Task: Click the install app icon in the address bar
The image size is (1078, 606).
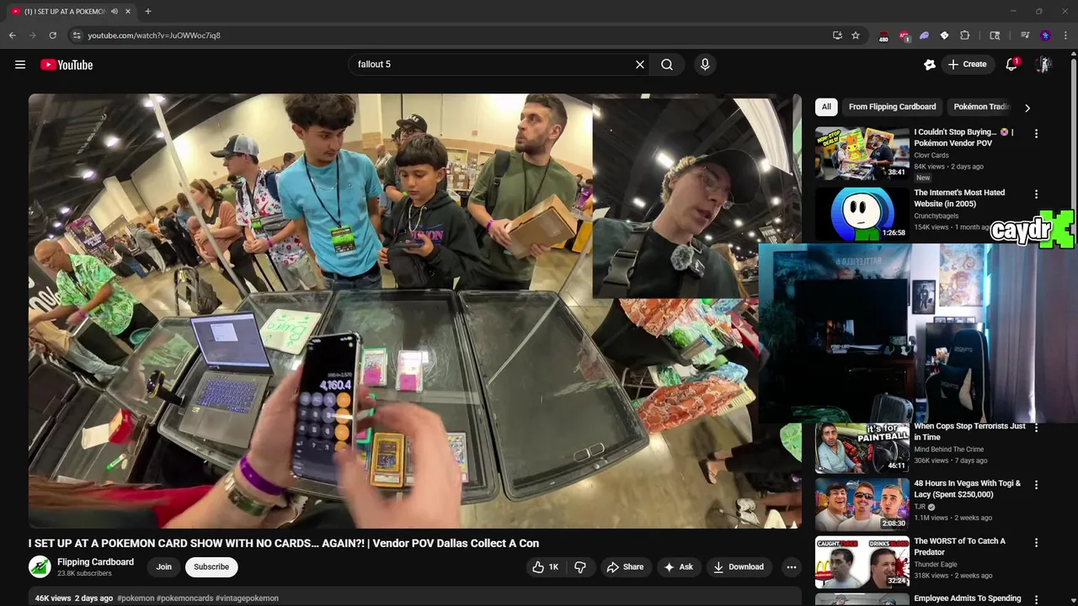Action: (x=837, y=35)
